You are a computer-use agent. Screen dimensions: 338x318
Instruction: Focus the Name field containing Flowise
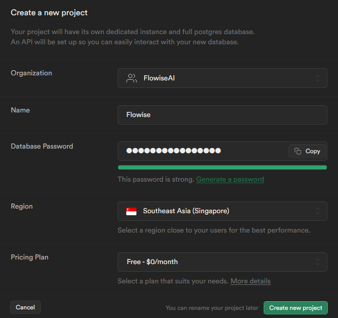click(222, 115)
